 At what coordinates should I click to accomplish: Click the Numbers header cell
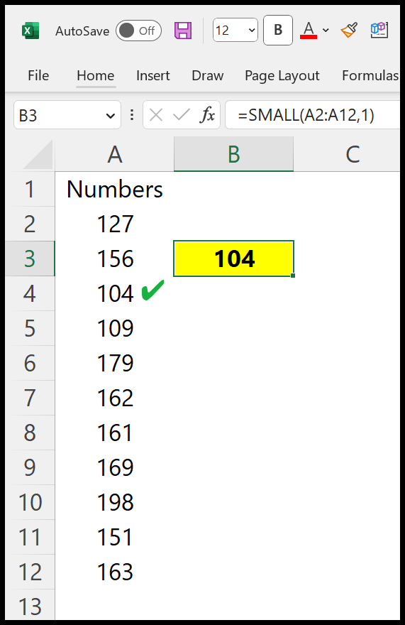click(114, 190)
